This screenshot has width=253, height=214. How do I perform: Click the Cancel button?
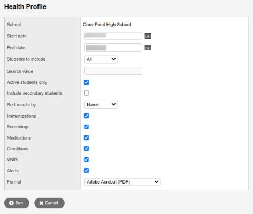[49, 203]
